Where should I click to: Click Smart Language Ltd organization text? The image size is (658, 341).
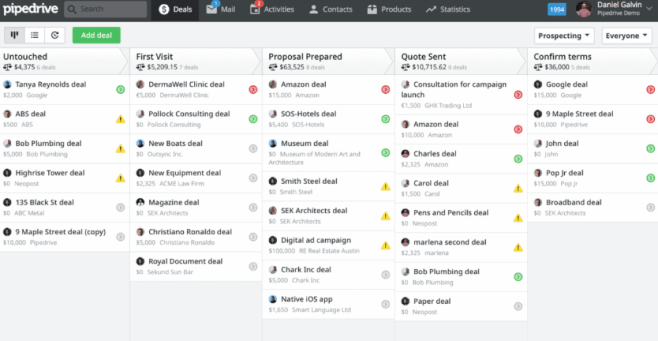(321, 310)
